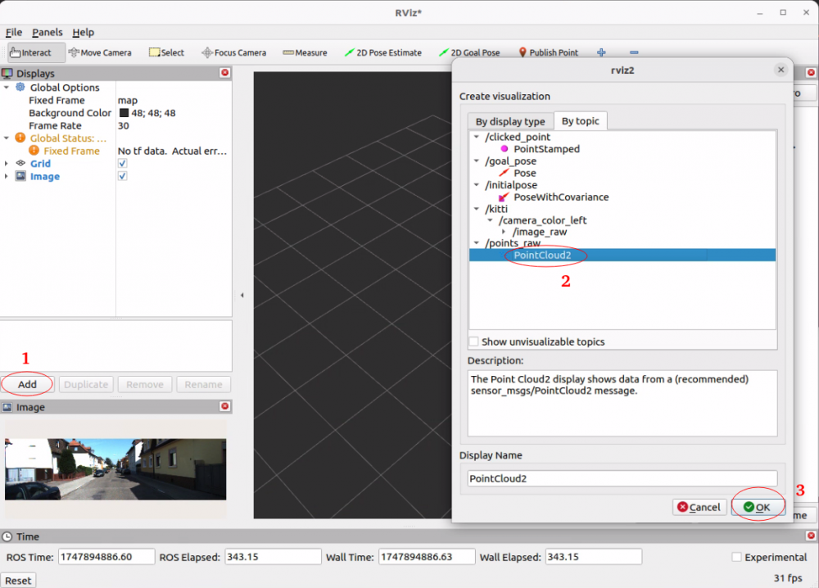Collapse the Global Options section
819x588 pixels.
(x=7, y=87)
